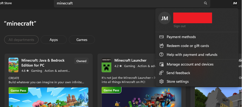Open the Minecraft Launcher title

click(131, 60)
